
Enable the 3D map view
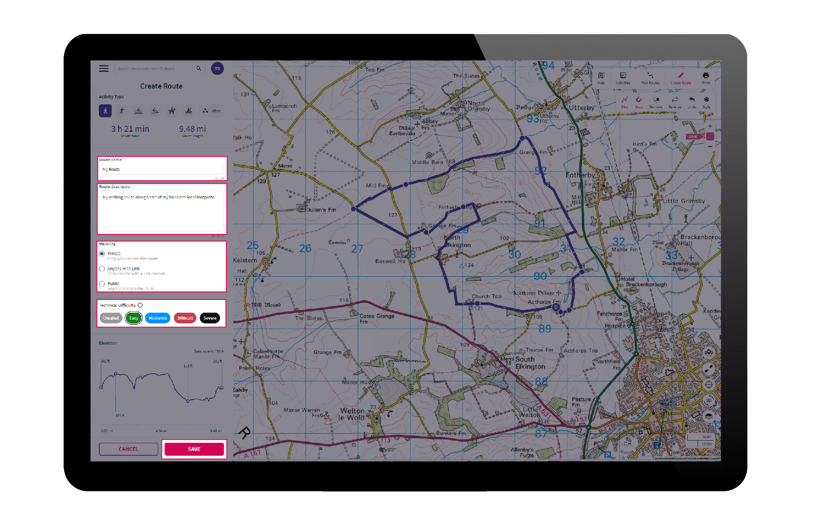click(709, 400)
